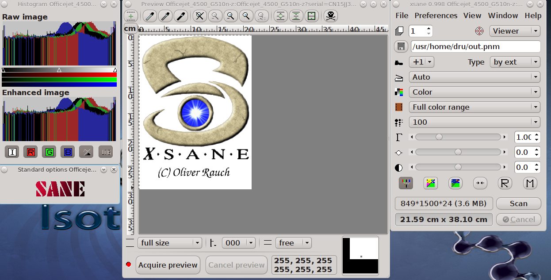Pick the black point pipette
Viewport: 551px width, 280px height.
[180, 16]
